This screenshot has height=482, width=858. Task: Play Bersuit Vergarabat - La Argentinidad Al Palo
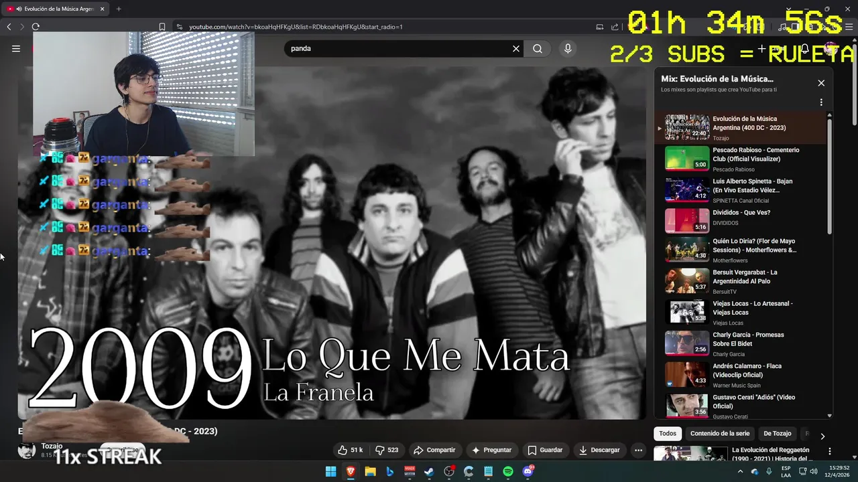(741, 283)
